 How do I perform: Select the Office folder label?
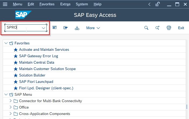(x=24, y=107)
